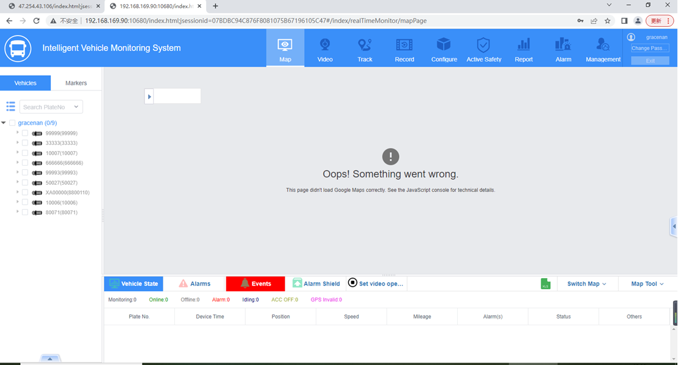Check the 50027(50027) vehicle checkbox
Viewport: 678px width, 365px height.
point(25,183)
